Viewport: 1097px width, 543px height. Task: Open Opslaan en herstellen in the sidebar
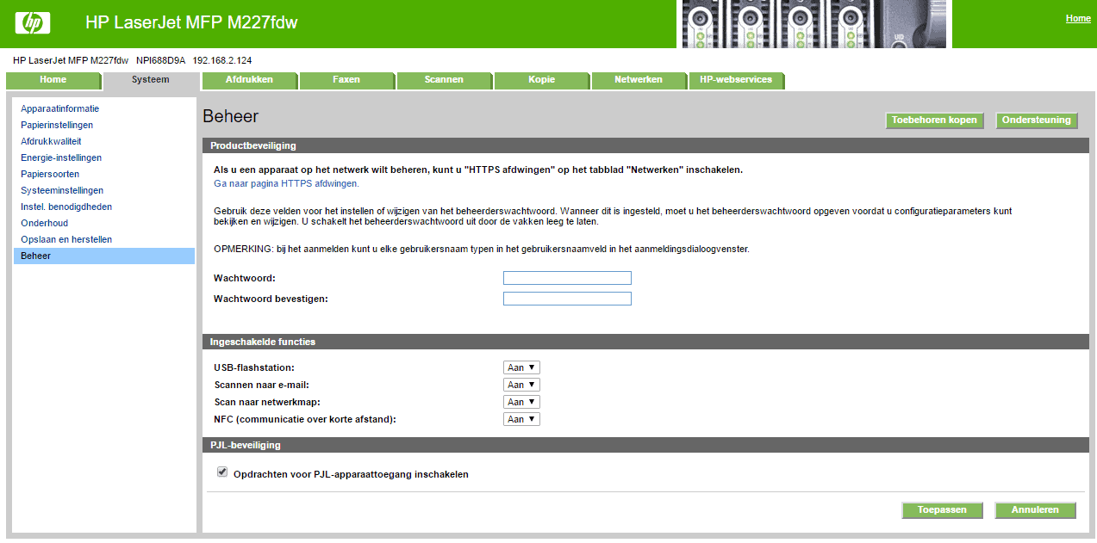(66, 240)
